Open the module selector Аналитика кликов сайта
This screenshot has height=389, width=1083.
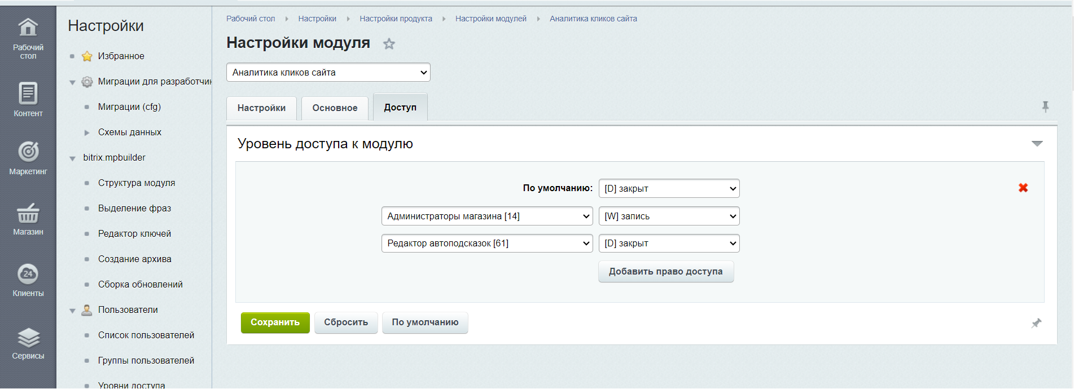(328, 72)
